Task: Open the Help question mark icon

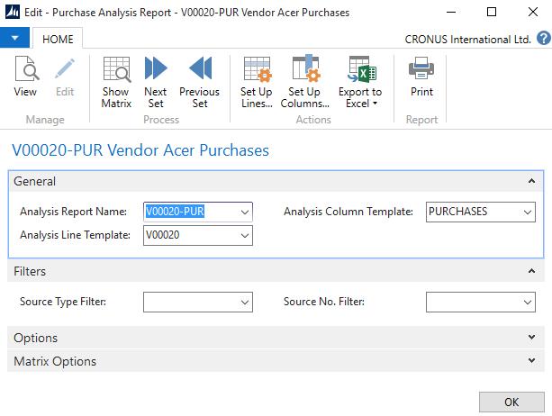Action: (x=544, y=38)
